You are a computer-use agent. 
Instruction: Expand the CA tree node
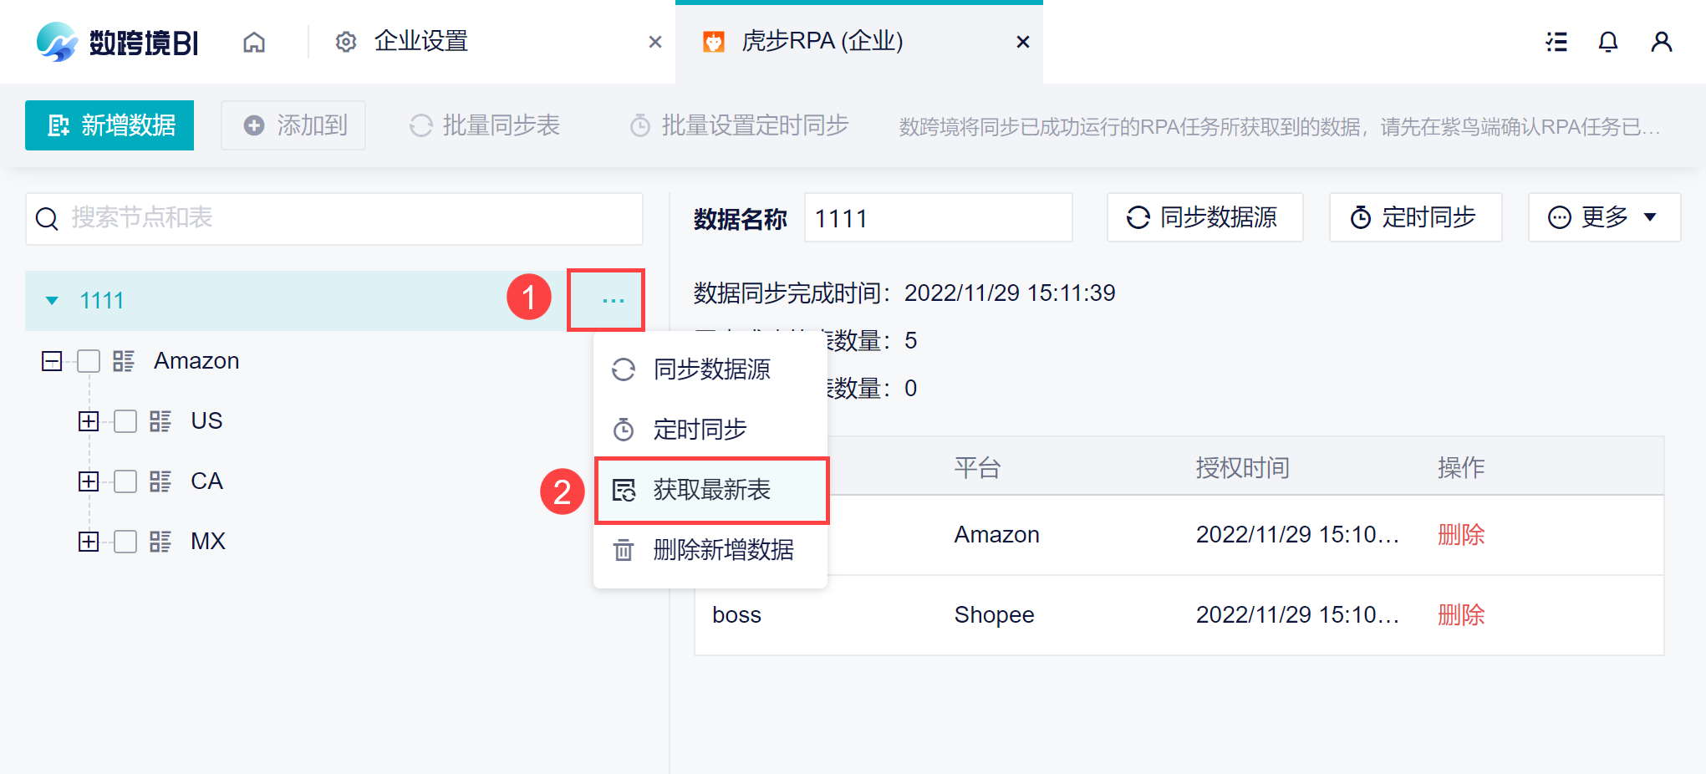89,481
